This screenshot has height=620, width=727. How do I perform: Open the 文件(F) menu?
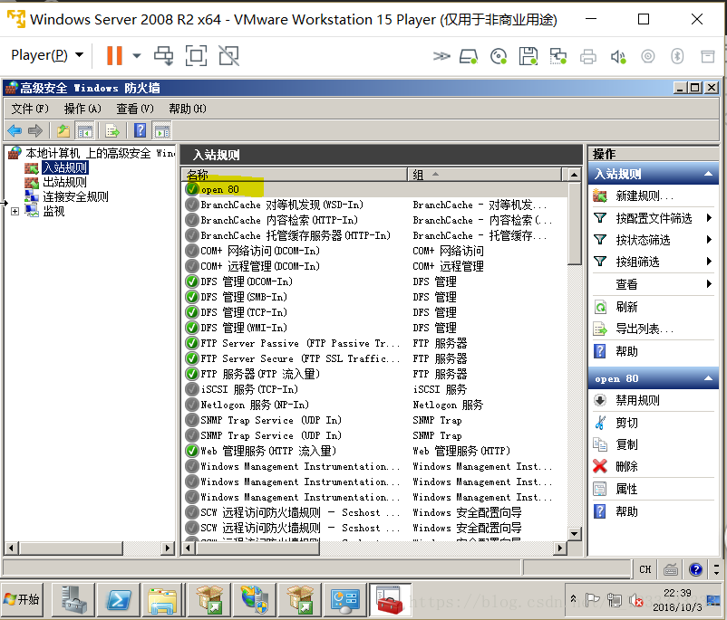(30, 109)
